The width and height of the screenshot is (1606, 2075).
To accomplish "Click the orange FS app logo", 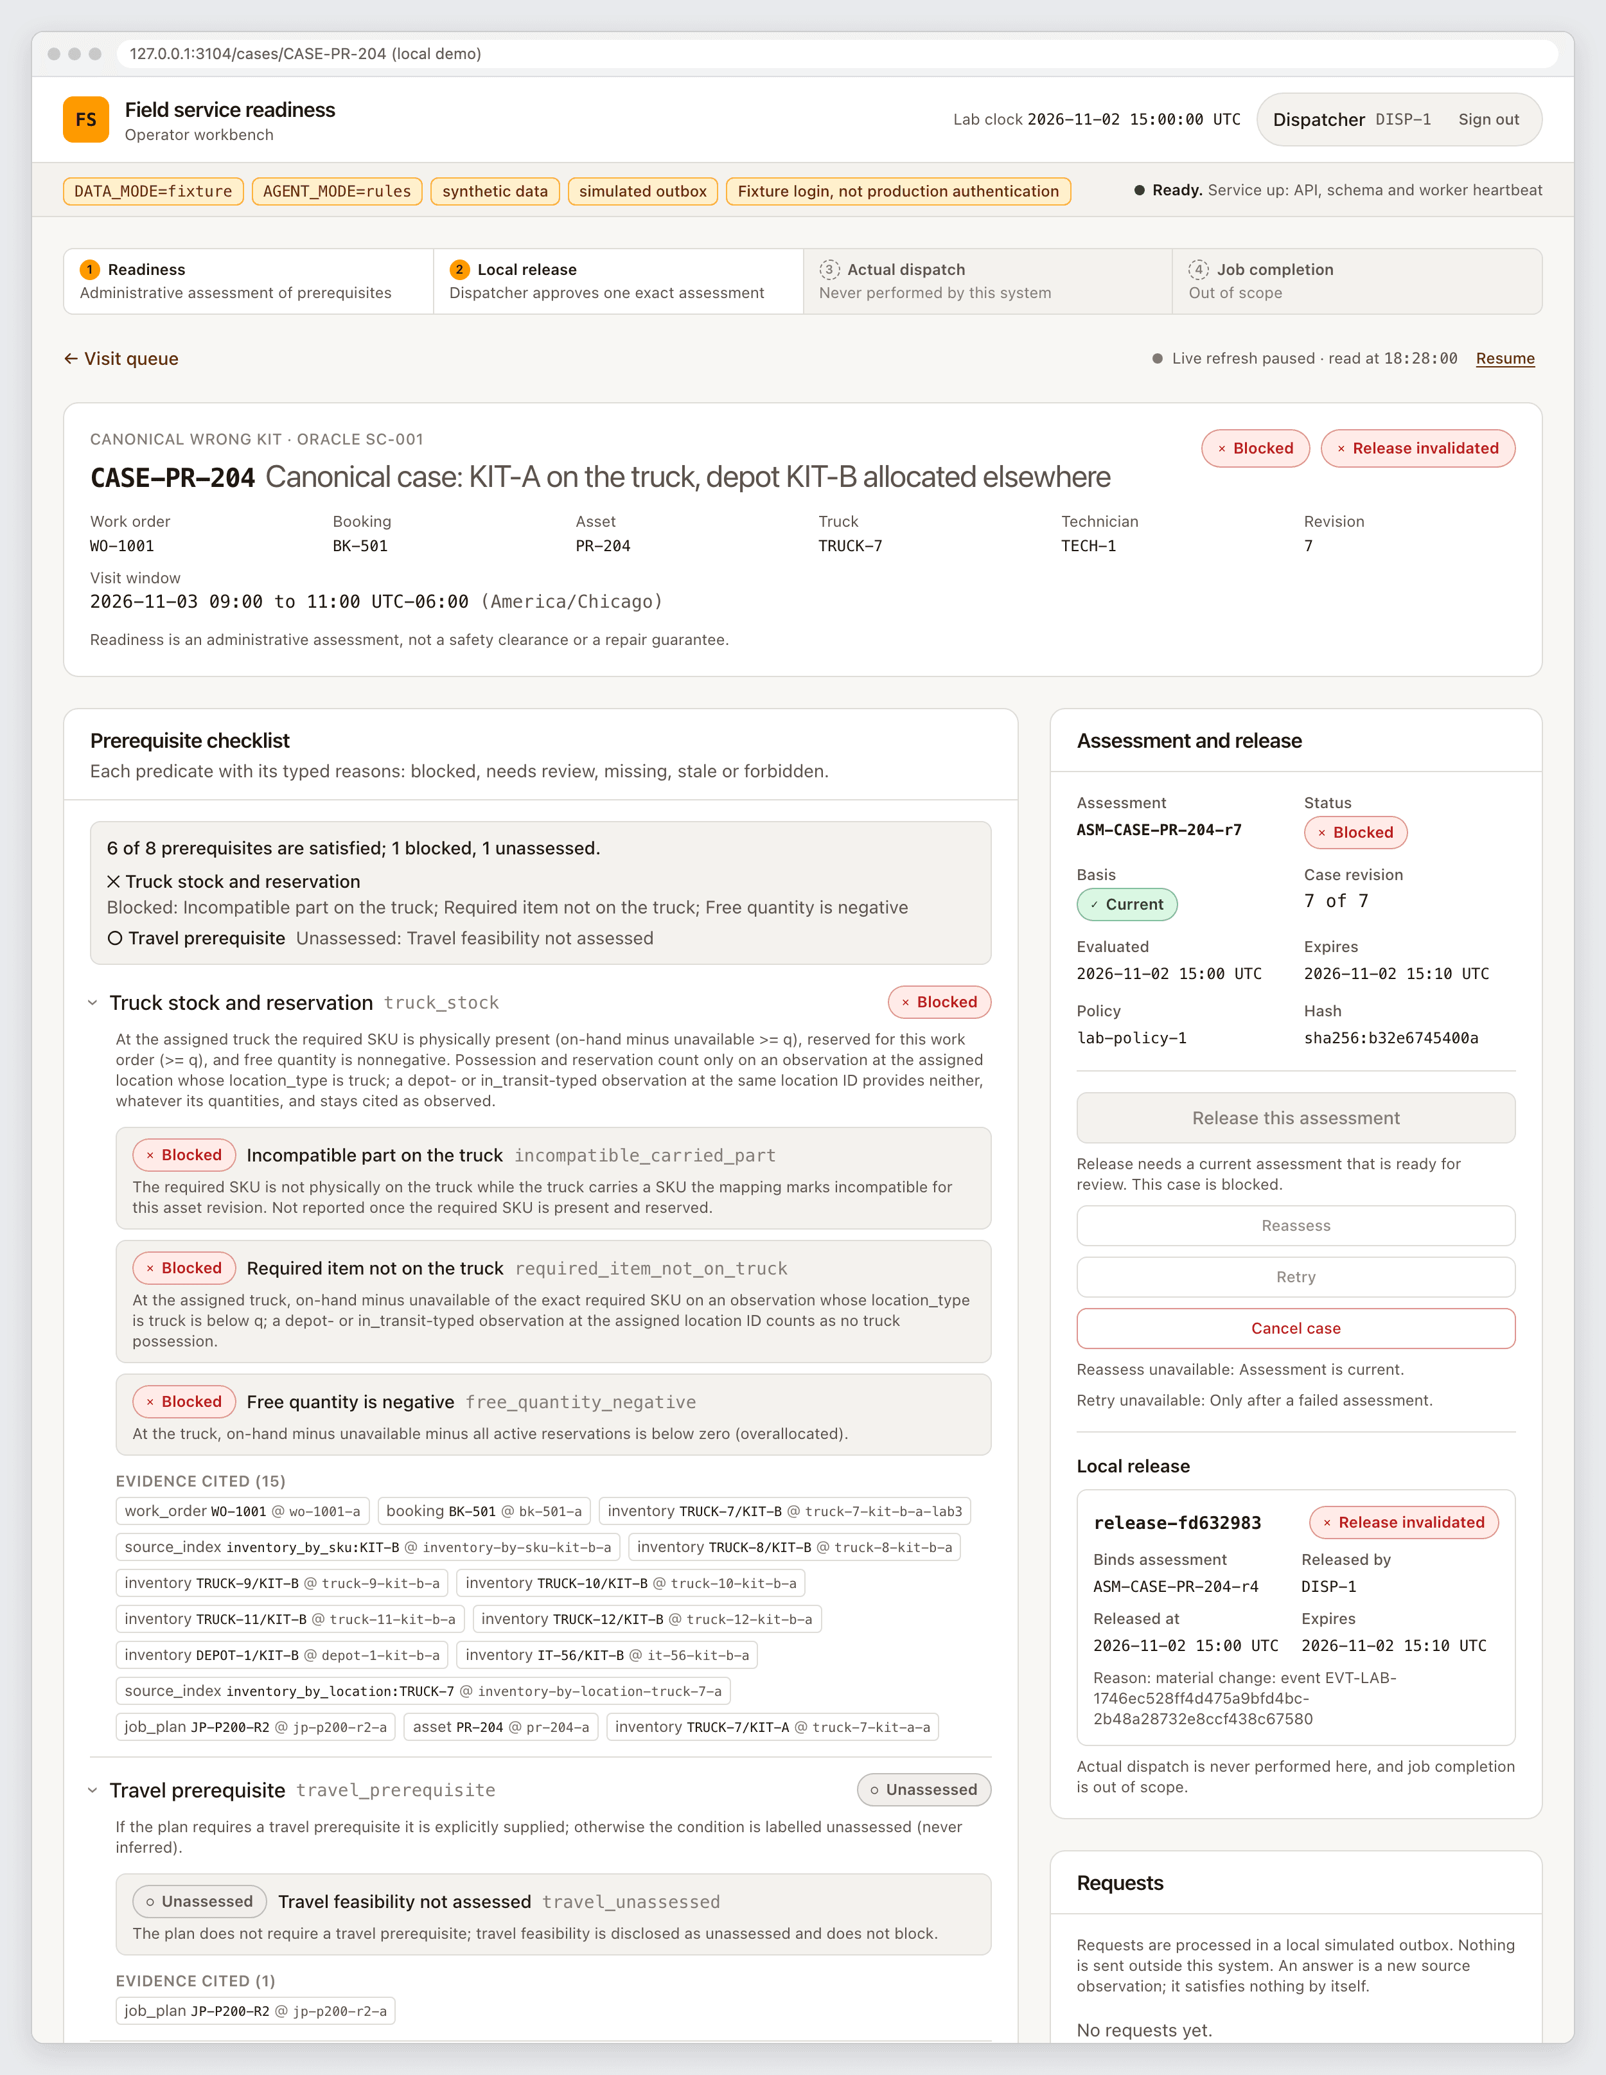I will [85, 119].
